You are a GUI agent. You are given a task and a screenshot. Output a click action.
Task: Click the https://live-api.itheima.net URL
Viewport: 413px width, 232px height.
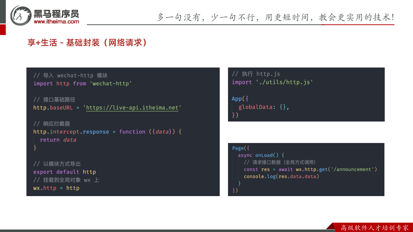coord(132,108)
